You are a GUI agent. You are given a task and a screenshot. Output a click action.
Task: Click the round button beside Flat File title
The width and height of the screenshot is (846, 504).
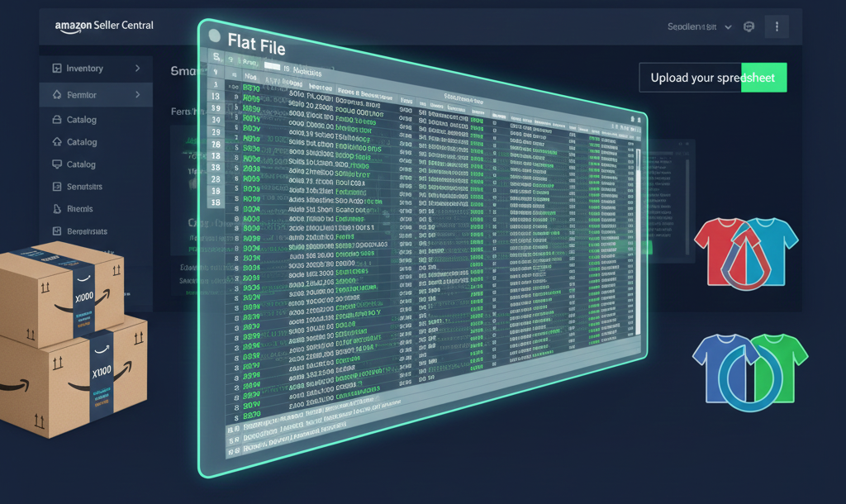(x=215, y=36)
